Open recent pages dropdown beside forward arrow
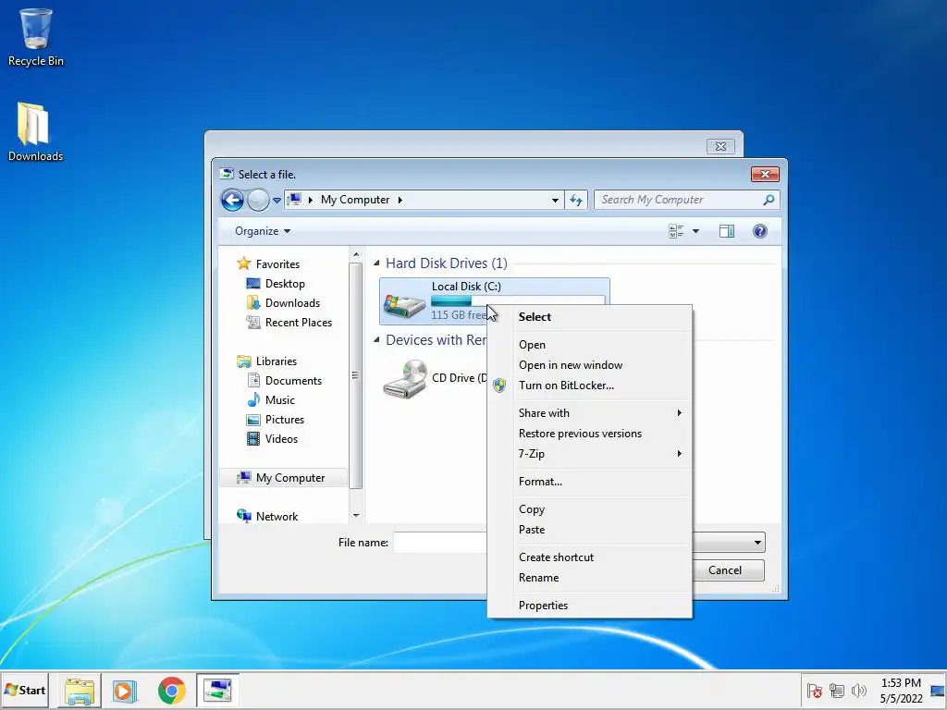Viewport: 947px width, 710px height. (277, 200)
